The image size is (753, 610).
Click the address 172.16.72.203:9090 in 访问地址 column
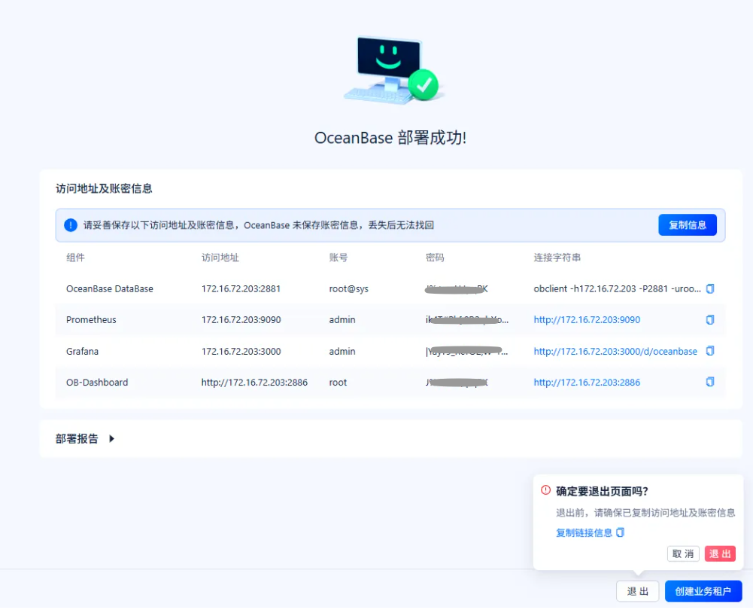coord(241,319)
